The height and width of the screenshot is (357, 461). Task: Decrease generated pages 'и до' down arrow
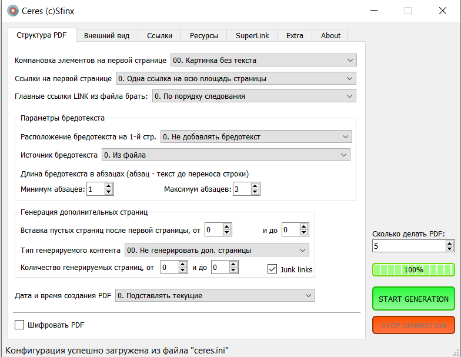[x=233, y=270]
